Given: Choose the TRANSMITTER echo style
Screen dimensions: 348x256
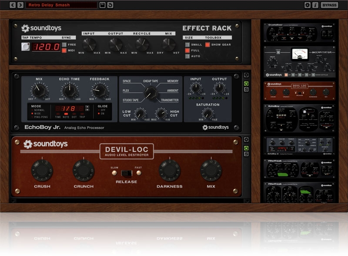Looking at the screenshot, I should [170, 100].
